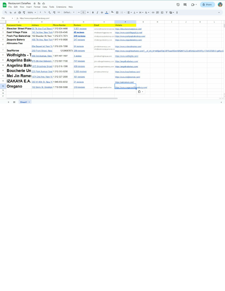Add a new sheet
This screenshot has height=291, width=225.
click(x=8, y=102)
